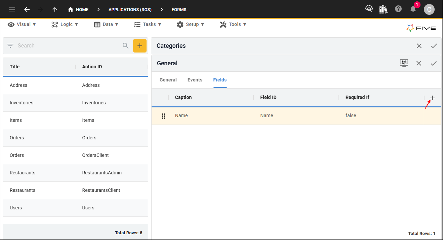Open the Users form row
The width and height of the screenshot is (443, 240).
click(75, 208)
